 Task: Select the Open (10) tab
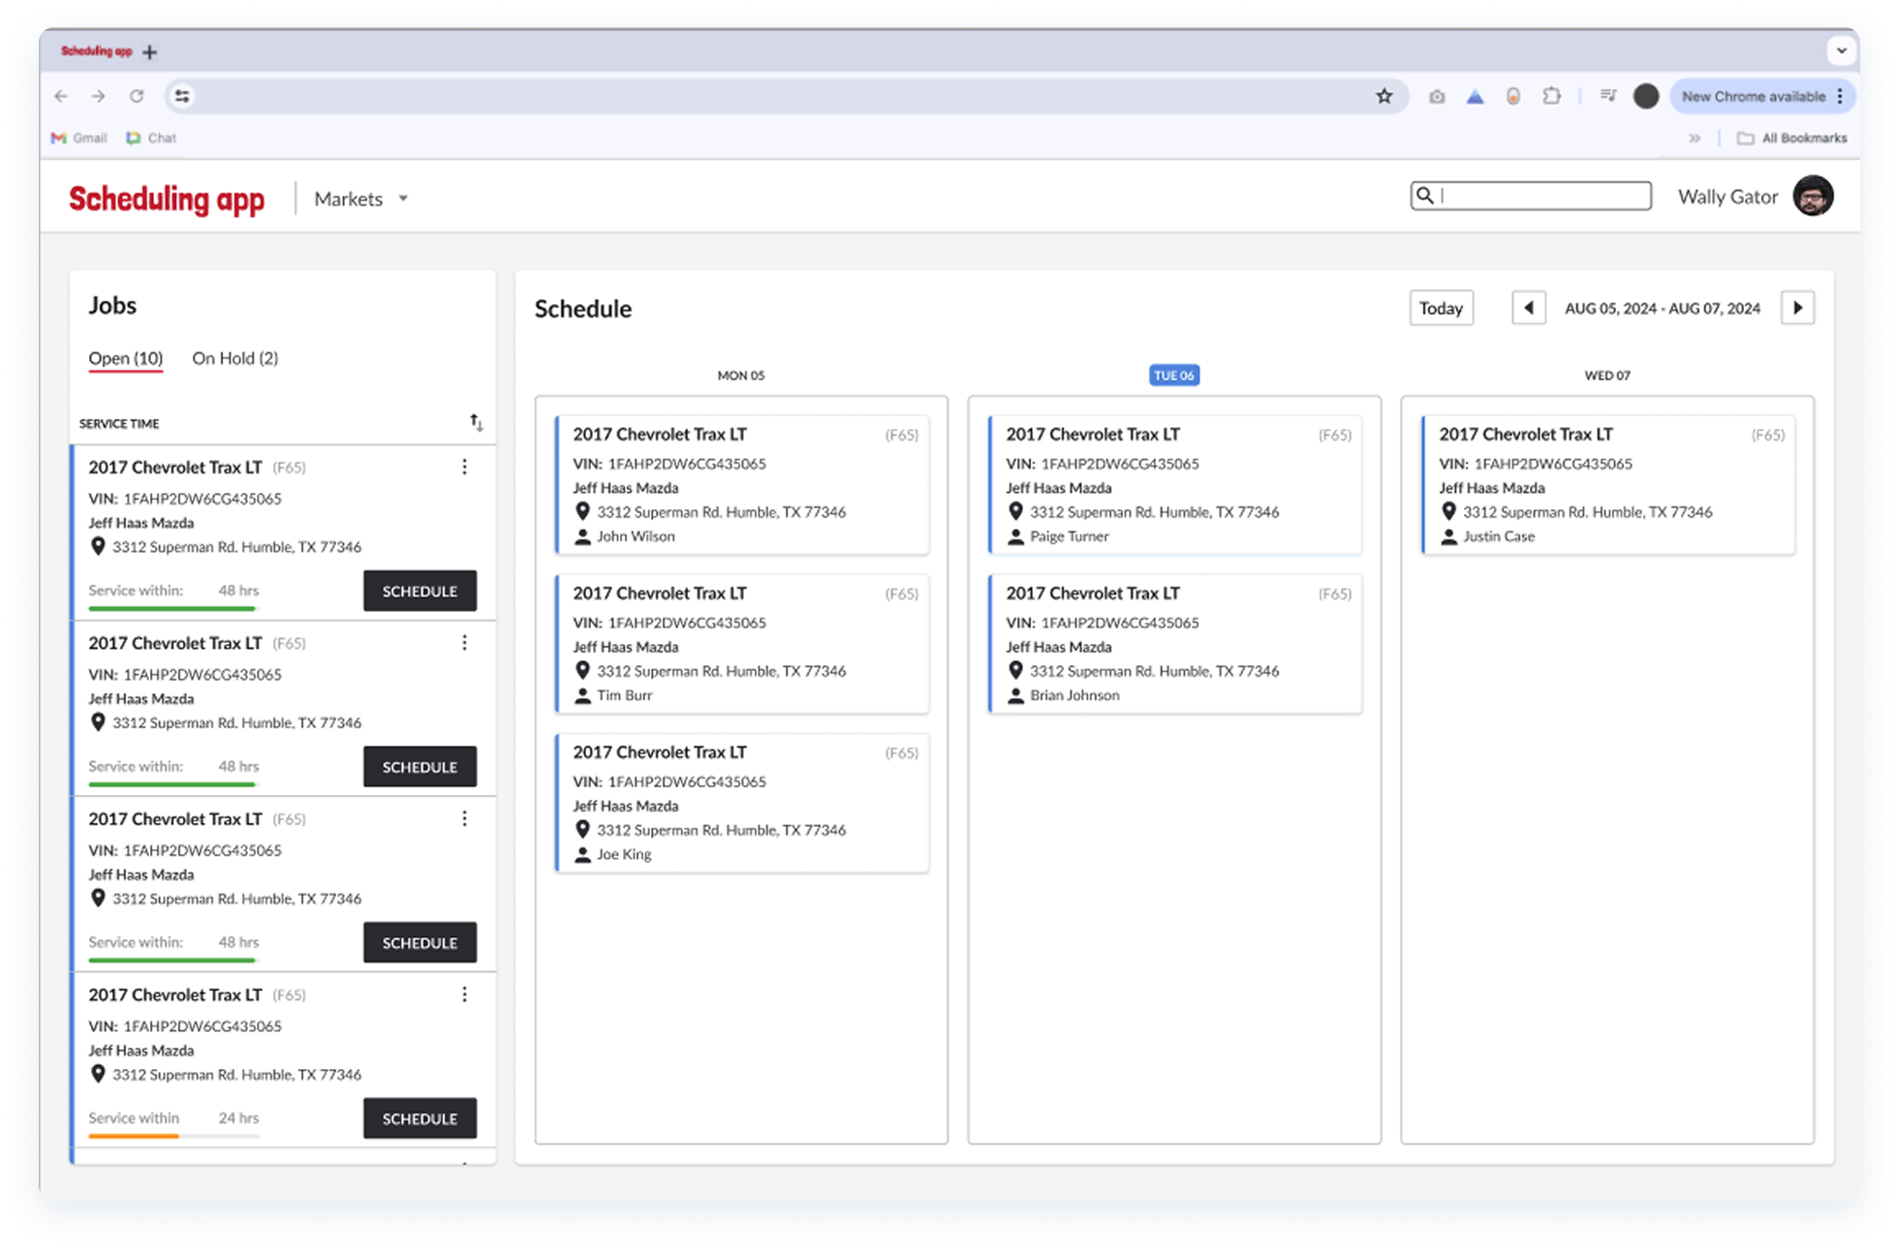tap(126, 358)
